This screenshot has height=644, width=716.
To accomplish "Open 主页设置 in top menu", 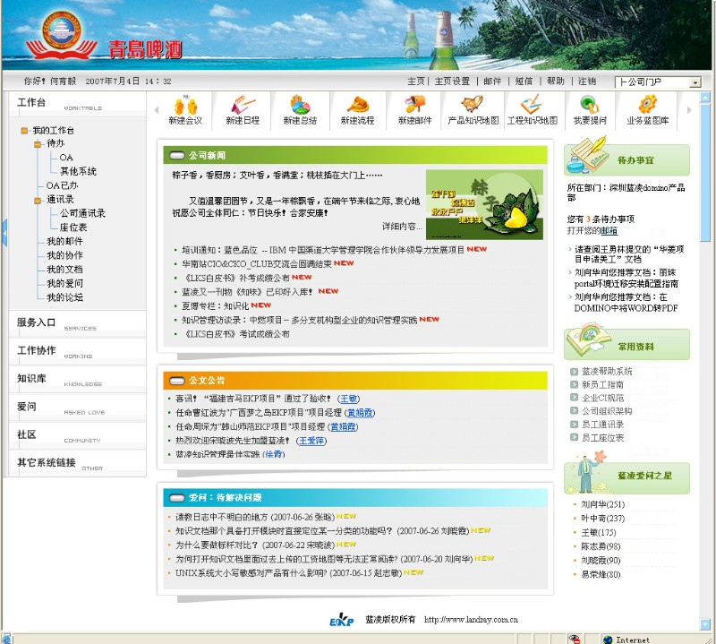I will point(452,82).
